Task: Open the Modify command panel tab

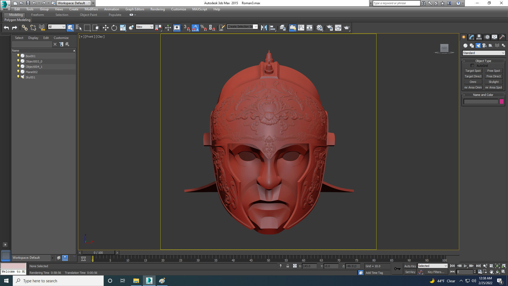Action: (x=471, y=37)
